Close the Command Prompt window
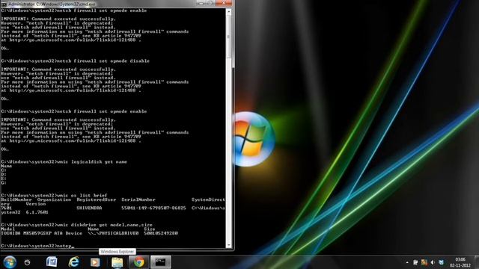 click(x=224, y=3)
